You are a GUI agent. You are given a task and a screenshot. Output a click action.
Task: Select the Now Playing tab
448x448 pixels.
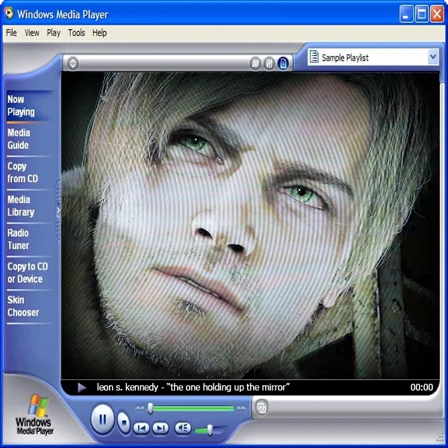coord(30,106)
